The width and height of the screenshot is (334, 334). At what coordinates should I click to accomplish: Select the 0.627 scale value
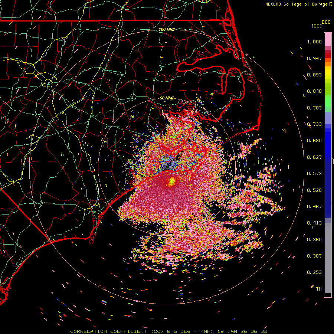coord(314,157)
